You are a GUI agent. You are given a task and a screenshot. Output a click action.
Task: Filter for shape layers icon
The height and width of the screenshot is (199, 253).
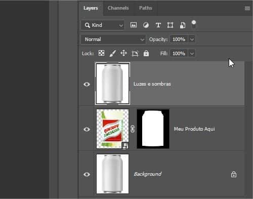(170, 25)
